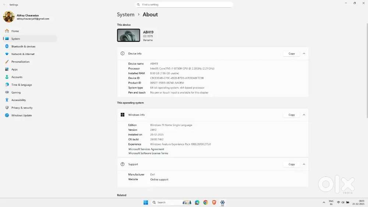Show hidden system tray icons

click(x=323, y=202)
